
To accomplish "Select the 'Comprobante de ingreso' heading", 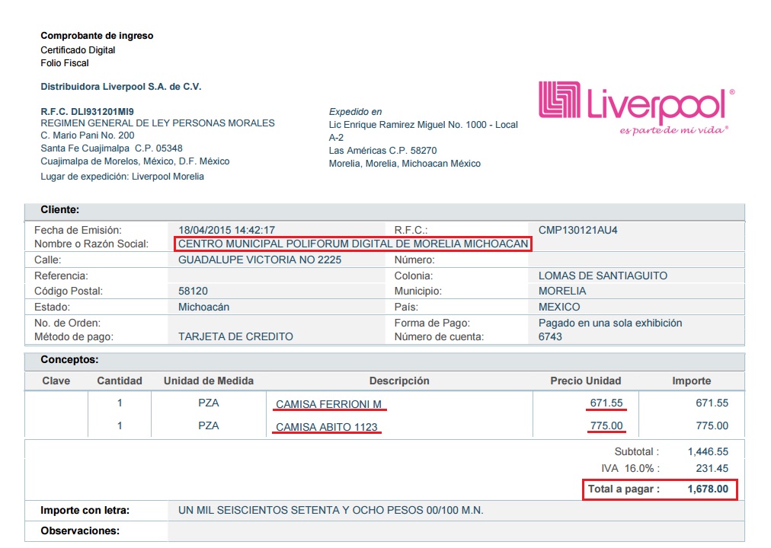I will pyautogui.click(x=97, y=36).
